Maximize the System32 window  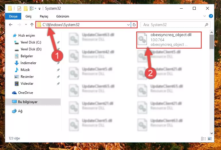pos(194,8)
